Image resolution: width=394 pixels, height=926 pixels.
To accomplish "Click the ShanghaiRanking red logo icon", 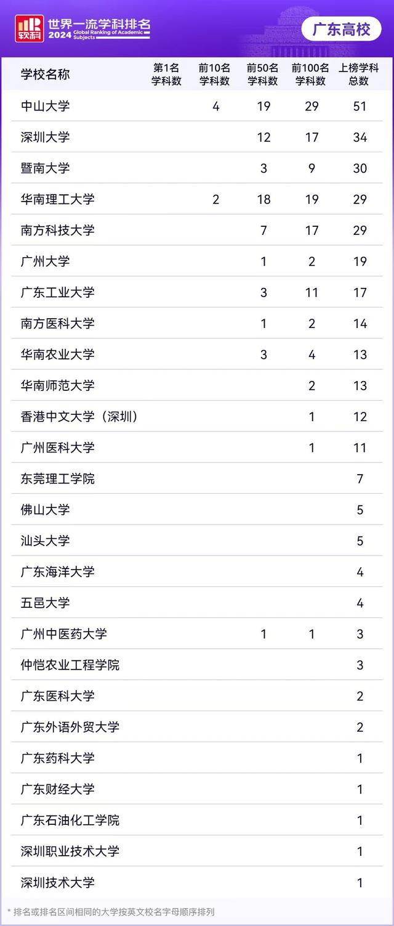I will (30, 29).
